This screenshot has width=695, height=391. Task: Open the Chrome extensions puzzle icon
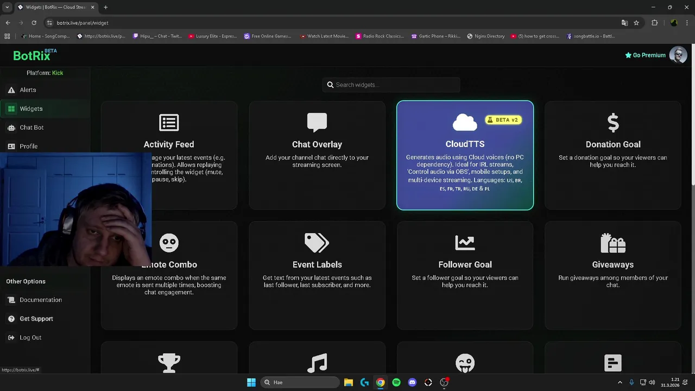tap(654, 23)
